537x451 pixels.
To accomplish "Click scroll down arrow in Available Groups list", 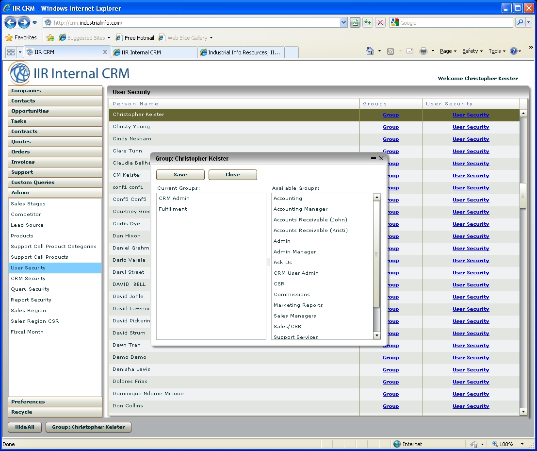I will coord(376,335).
